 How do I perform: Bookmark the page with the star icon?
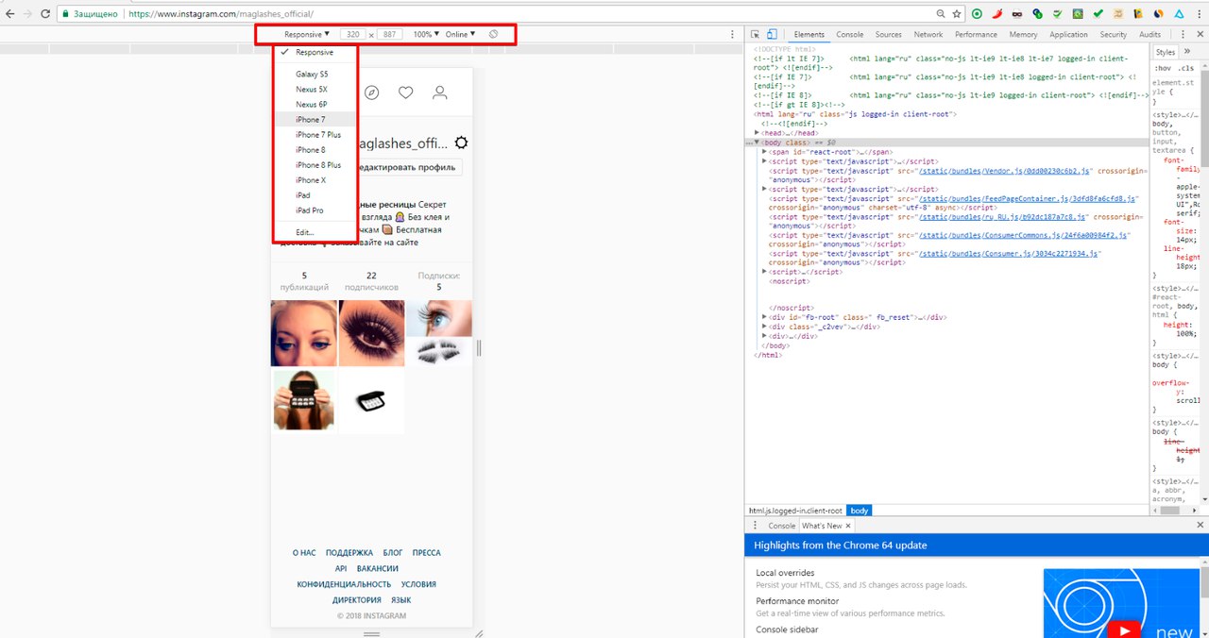(x=957, y=14)
